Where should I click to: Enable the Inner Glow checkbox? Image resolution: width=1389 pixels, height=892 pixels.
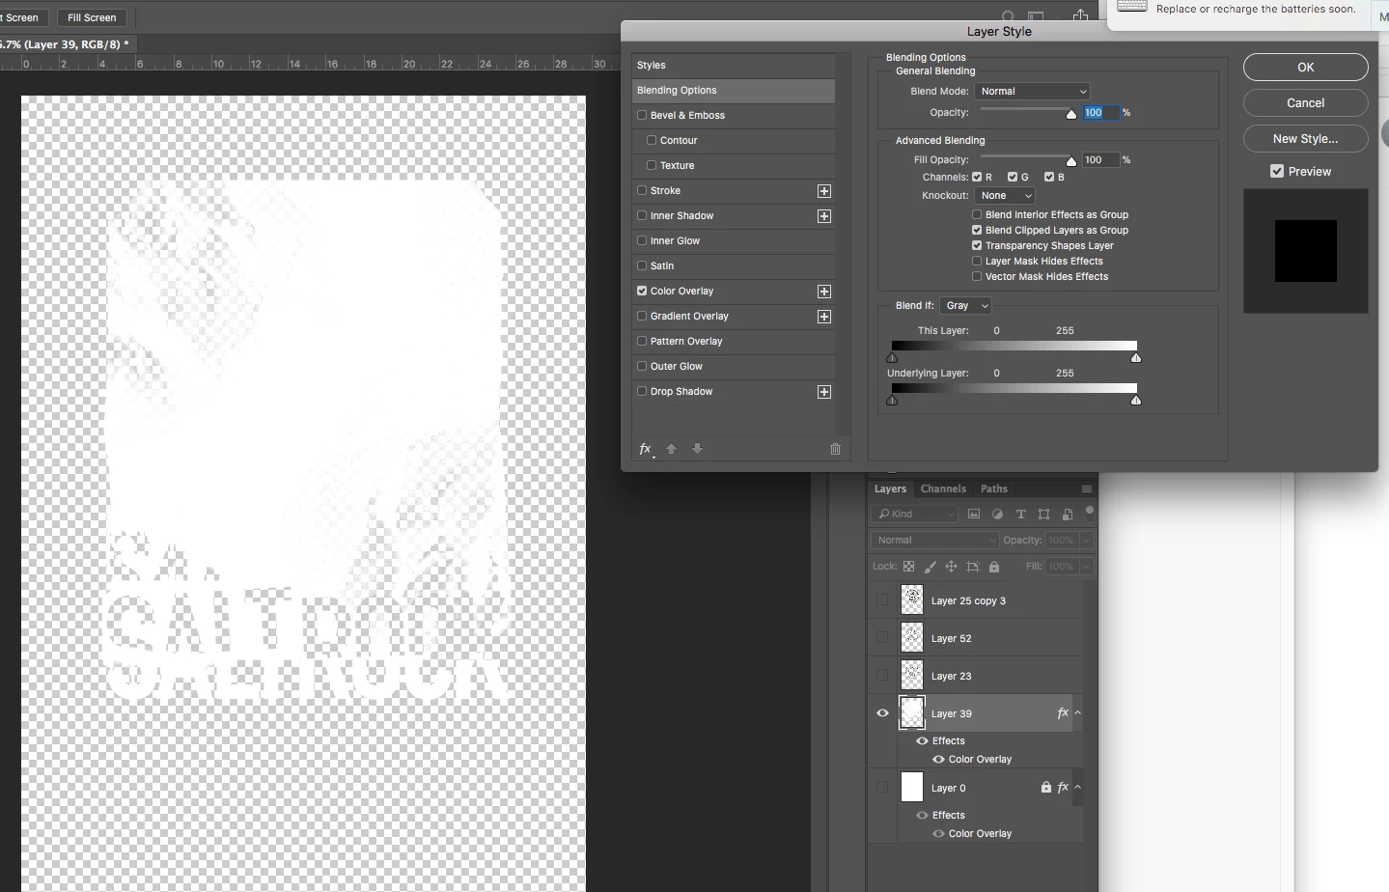(642, 240)
